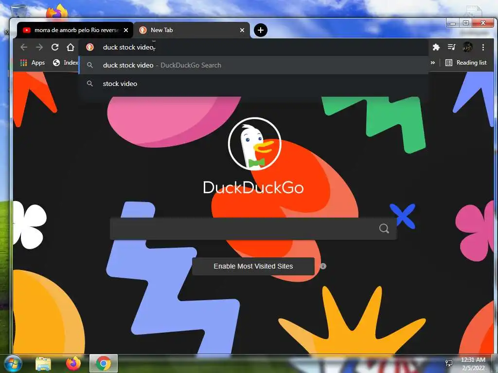Open the home page via house icon
498x373 pixels.
coord(71,47)
